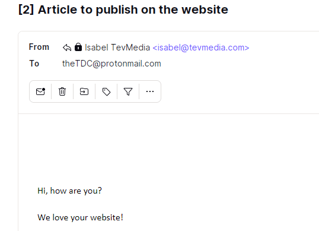The image size is (319, 231).
Task: Open the label as tag menu
Action: pos(106,91)
